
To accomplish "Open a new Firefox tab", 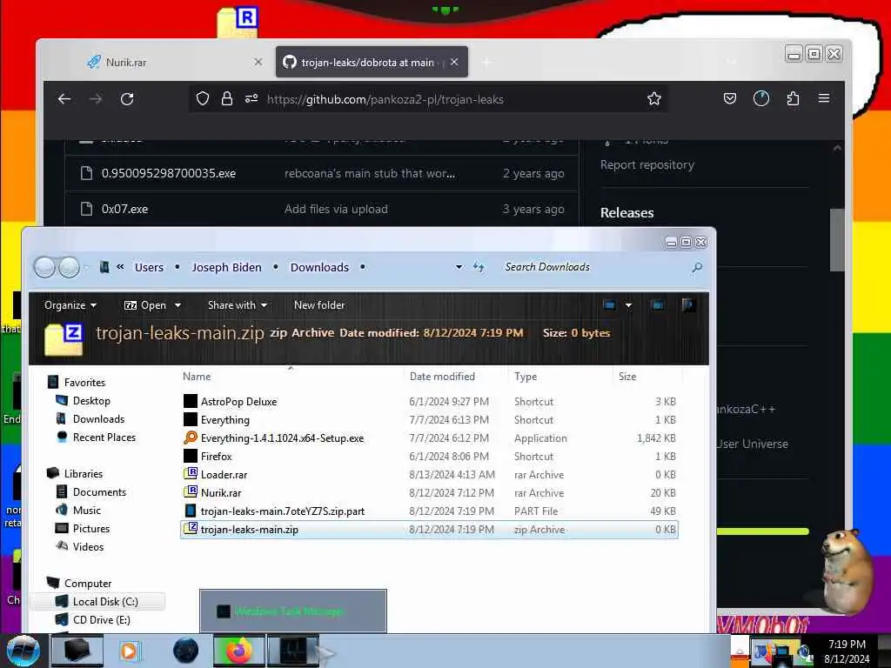I will [x=486, y=62].
